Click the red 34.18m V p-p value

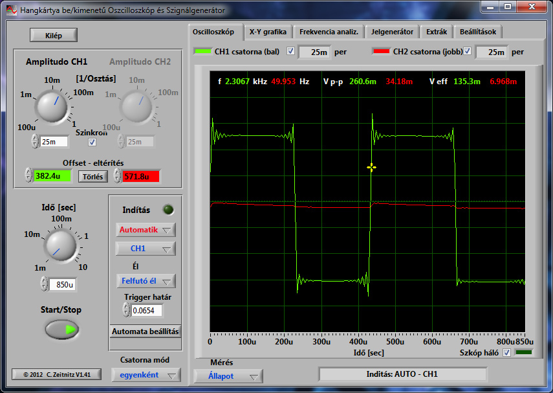point(399,82)
